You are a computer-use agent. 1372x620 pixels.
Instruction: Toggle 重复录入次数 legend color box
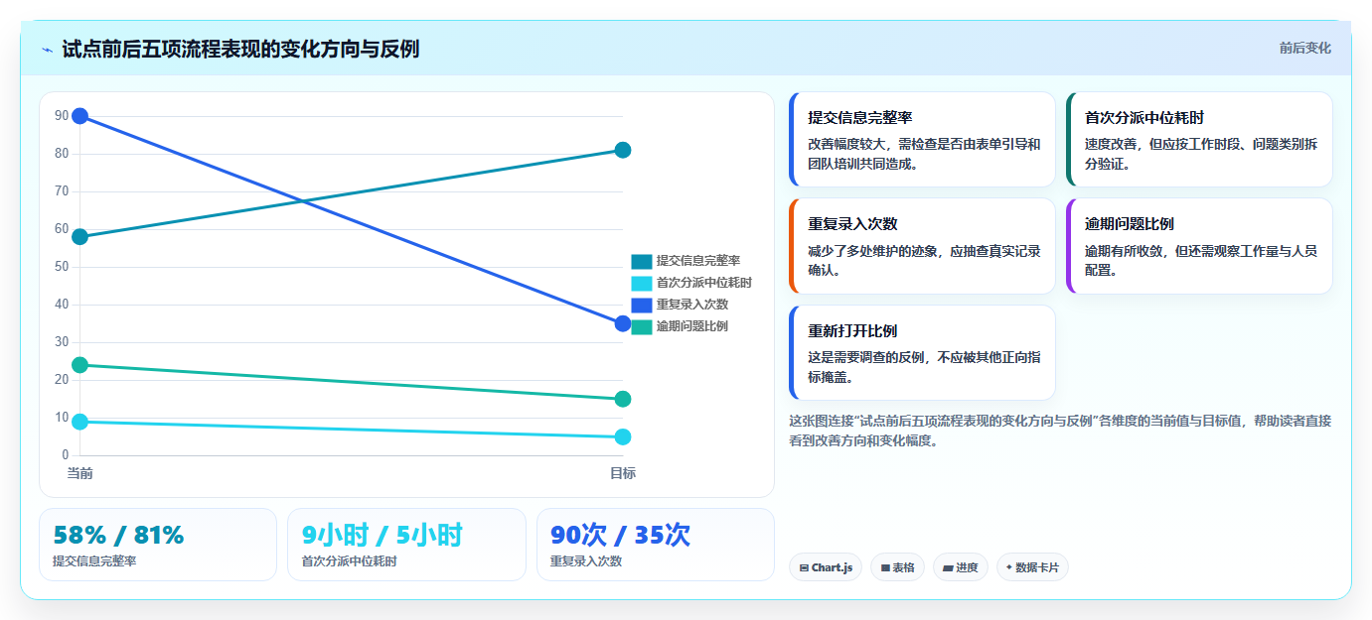point(642,305)
